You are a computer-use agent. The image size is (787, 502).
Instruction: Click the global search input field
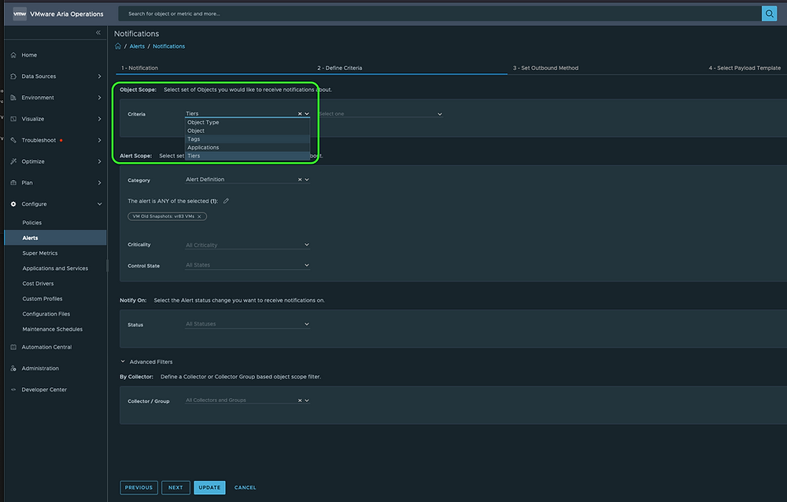[441, 13]
